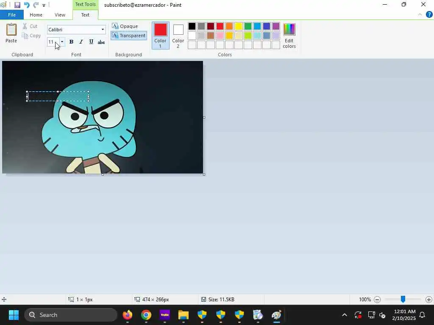
Task: Collapse the ribbon with the chevron
Action: (x=420, y=15)
